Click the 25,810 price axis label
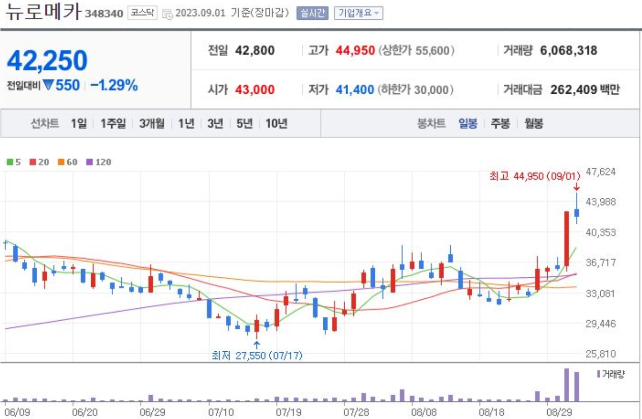Image resolution: width=642 pixels, height=419 pixels. point(601,354)
